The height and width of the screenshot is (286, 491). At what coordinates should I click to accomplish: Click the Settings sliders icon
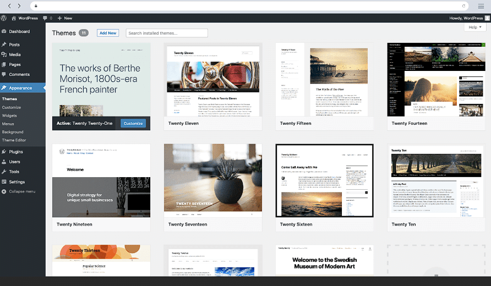(x=4, y=182)
